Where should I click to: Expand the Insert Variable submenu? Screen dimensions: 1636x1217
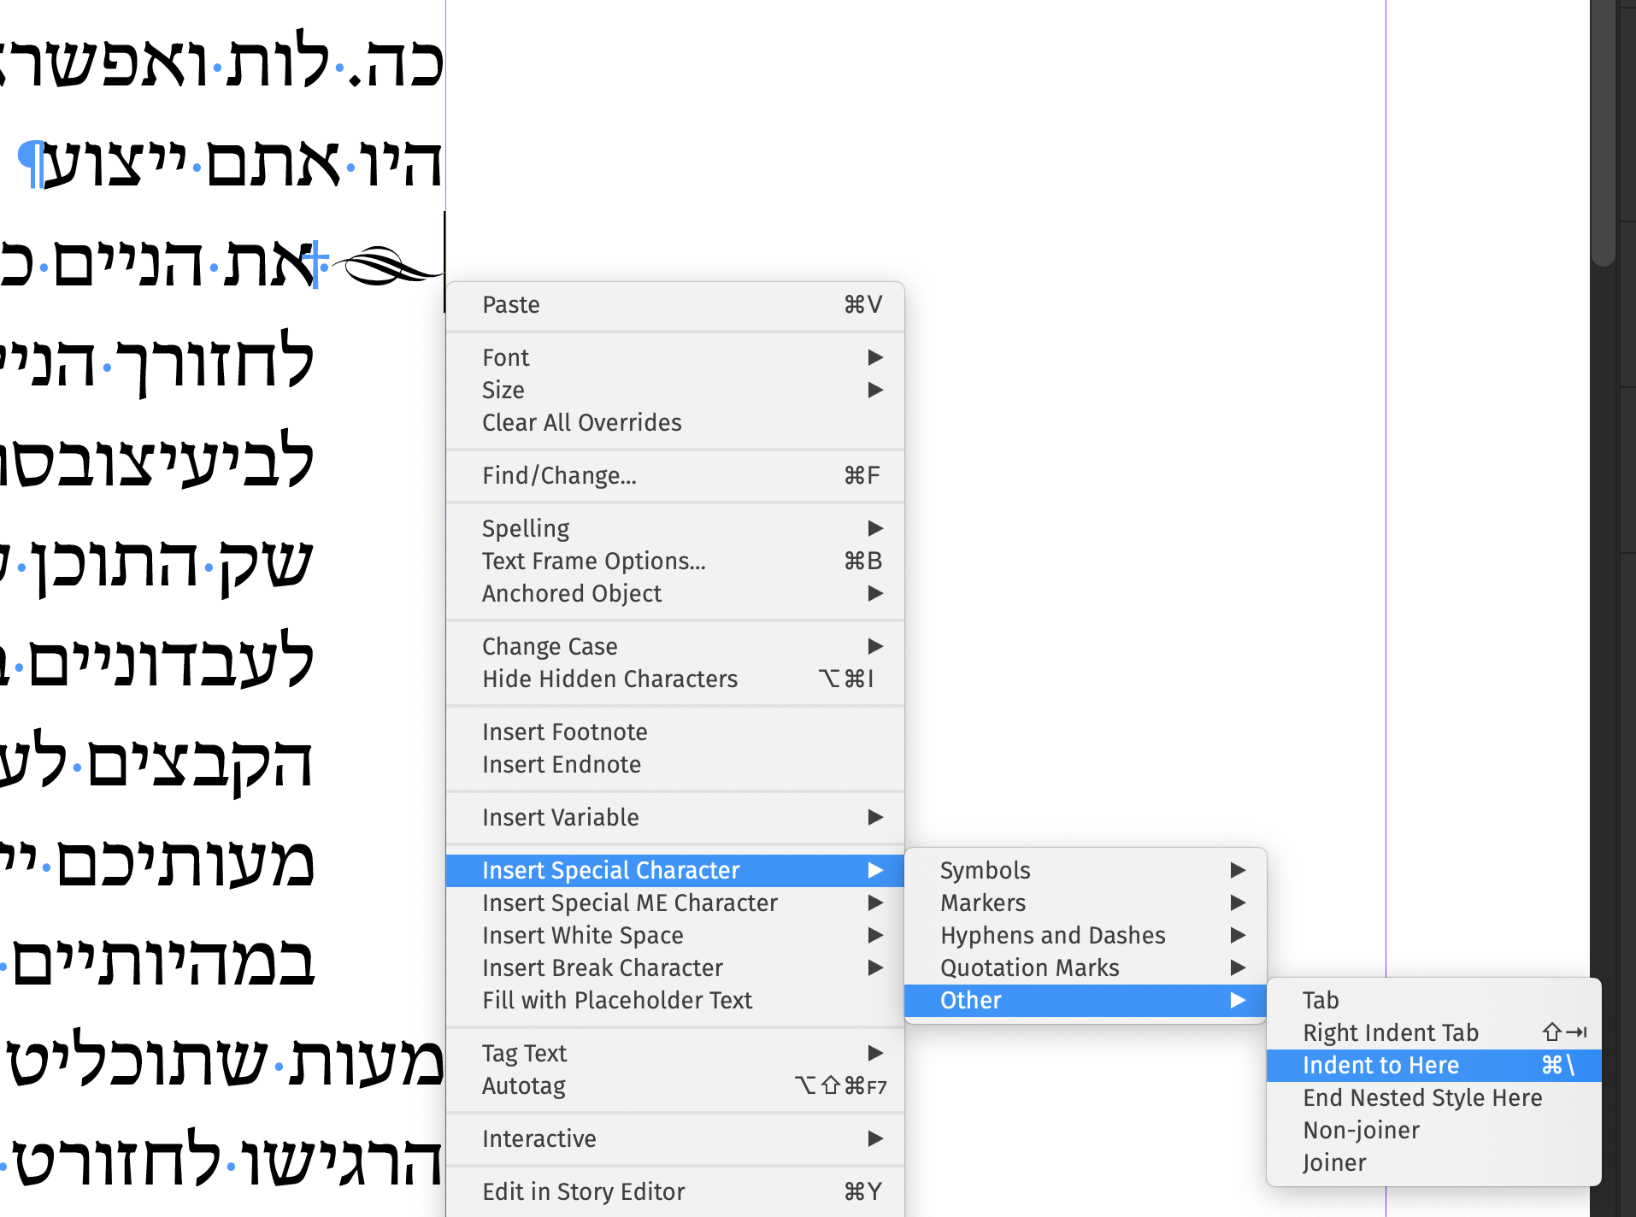tap(675, 817)
